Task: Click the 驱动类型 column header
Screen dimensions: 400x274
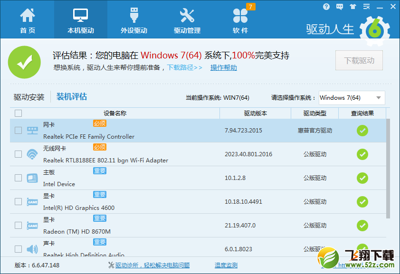Action: pos(315,113)
